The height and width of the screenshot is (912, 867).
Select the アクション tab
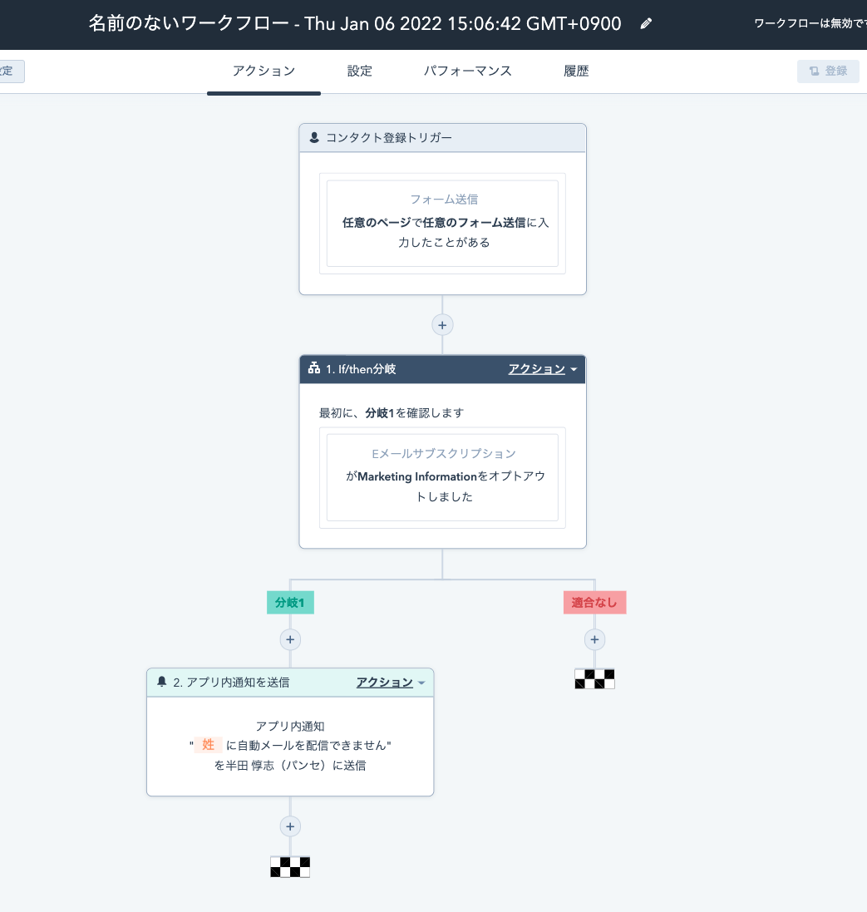pyautogui.click(x=264, y=71)
